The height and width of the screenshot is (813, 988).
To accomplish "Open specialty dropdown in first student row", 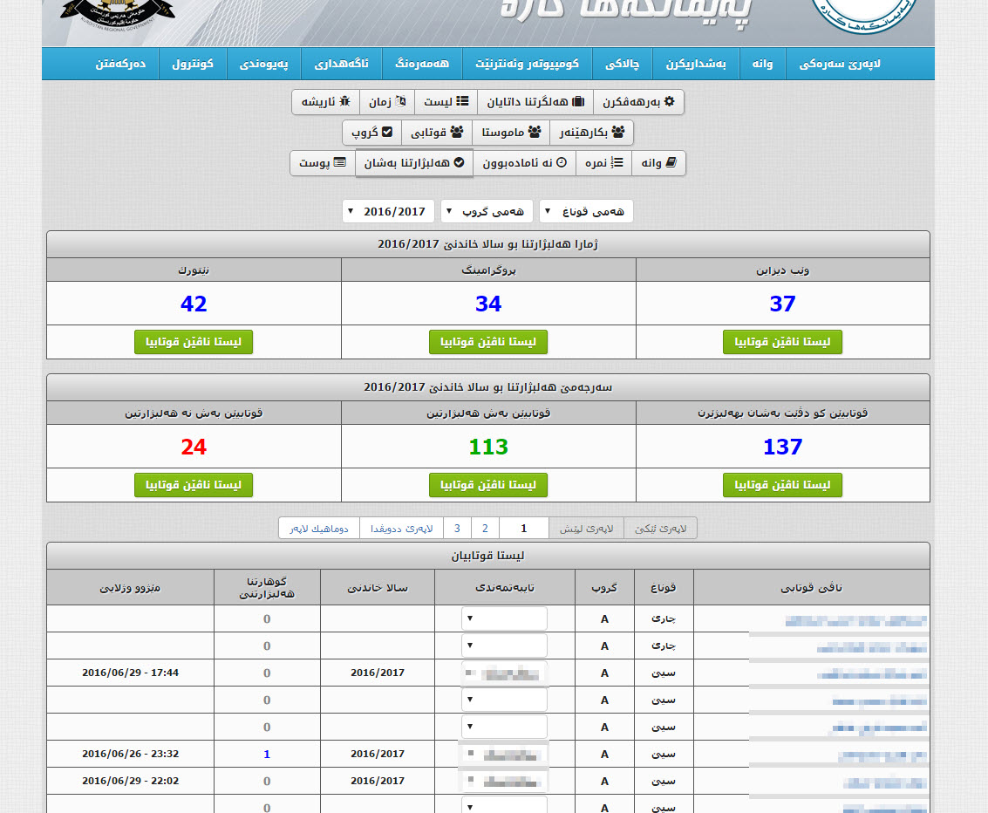I will (504, 618).
